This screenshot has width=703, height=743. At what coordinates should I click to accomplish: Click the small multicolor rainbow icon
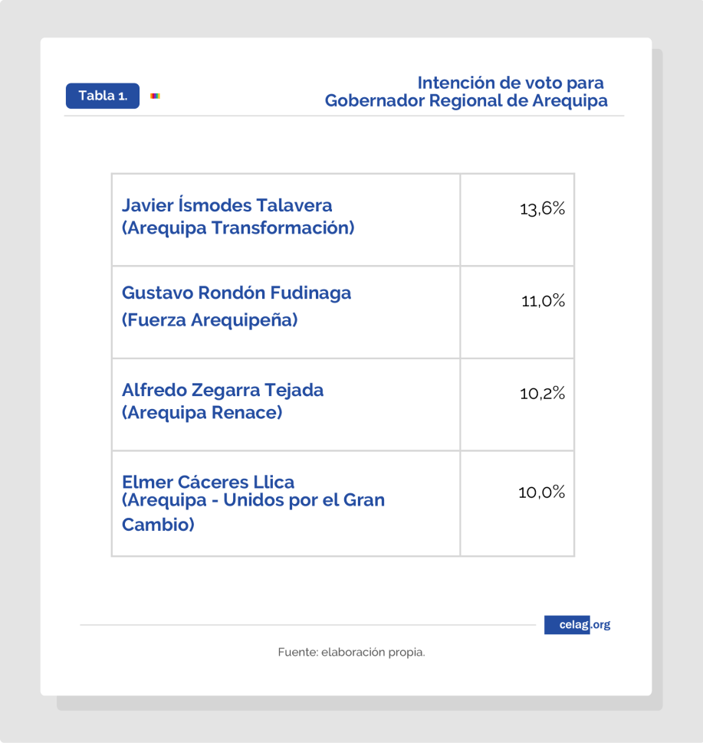[155, 97]
